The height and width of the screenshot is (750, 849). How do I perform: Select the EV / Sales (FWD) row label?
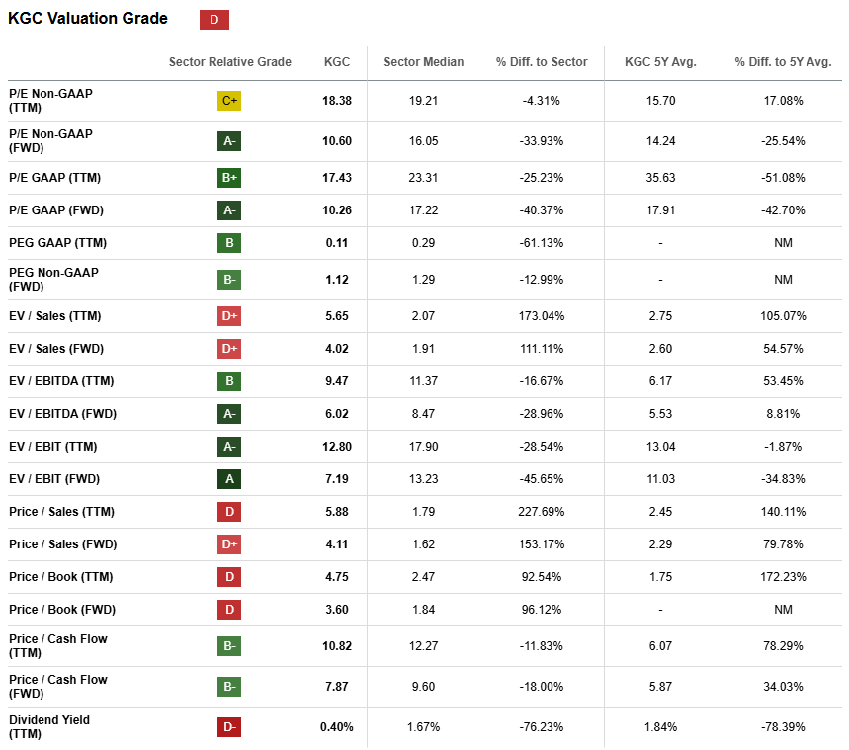coord(56,348)
